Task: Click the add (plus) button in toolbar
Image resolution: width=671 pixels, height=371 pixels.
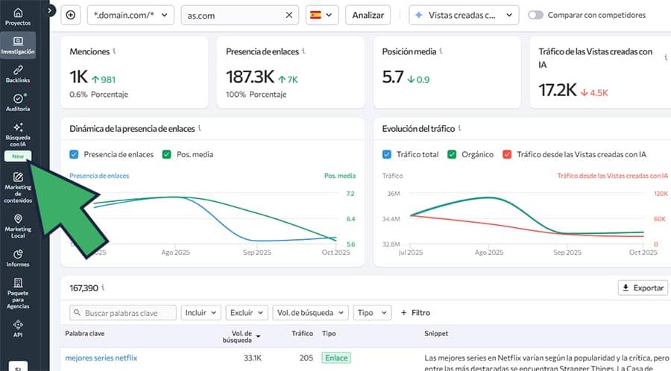Action: 71,15
